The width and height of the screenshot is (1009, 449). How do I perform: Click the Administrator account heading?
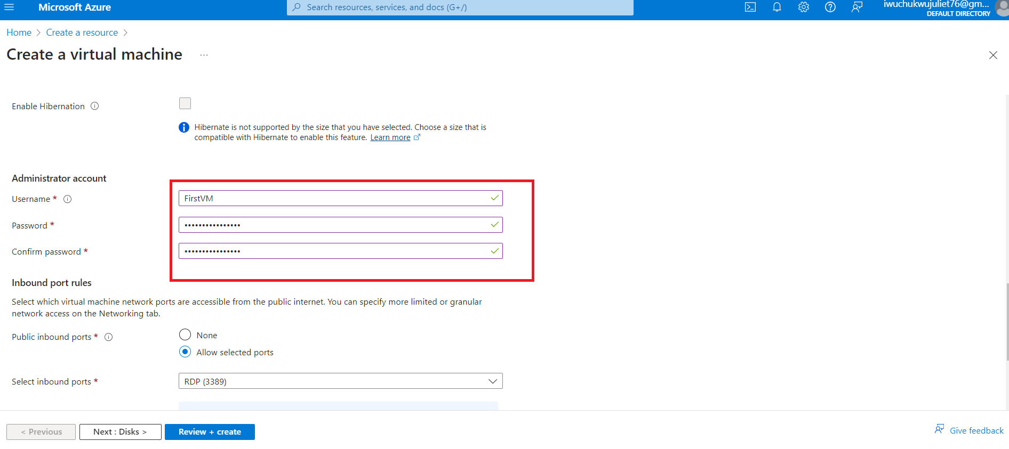(x=59, y=178)
